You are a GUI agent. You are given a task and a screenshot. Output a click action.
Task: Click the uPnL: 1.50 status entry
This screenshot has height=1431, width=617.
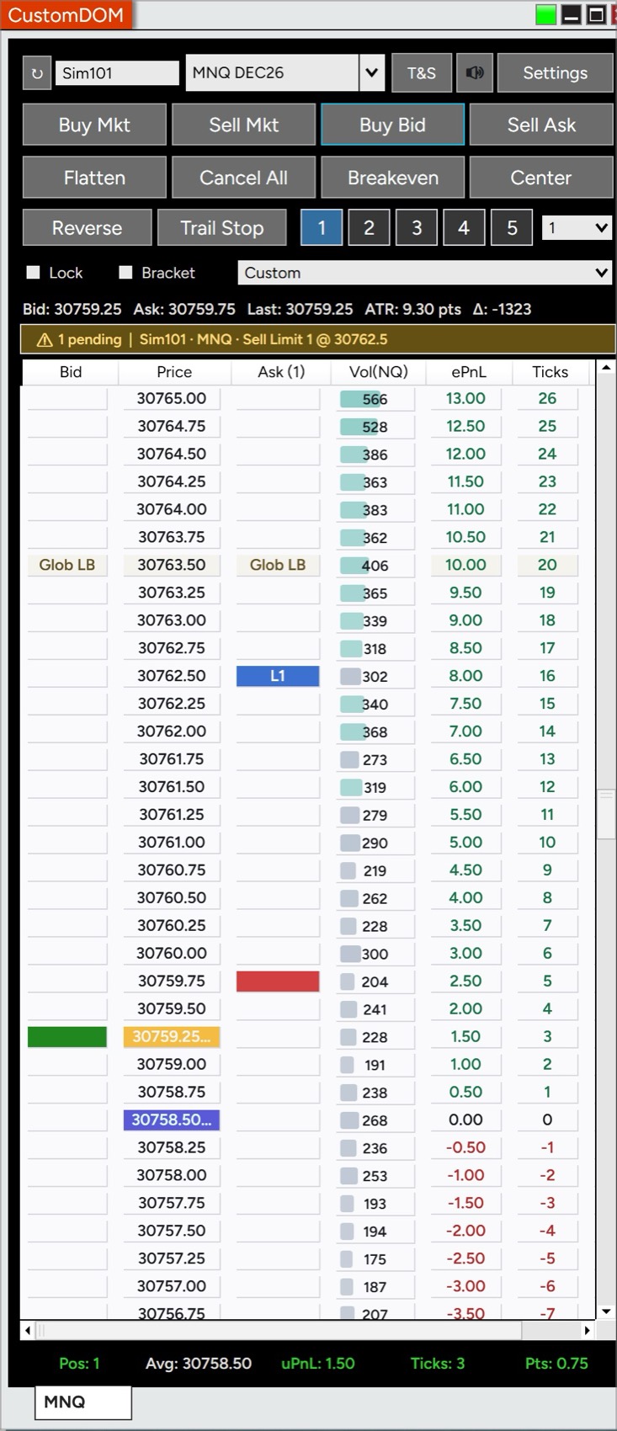tap(318, 1364)
